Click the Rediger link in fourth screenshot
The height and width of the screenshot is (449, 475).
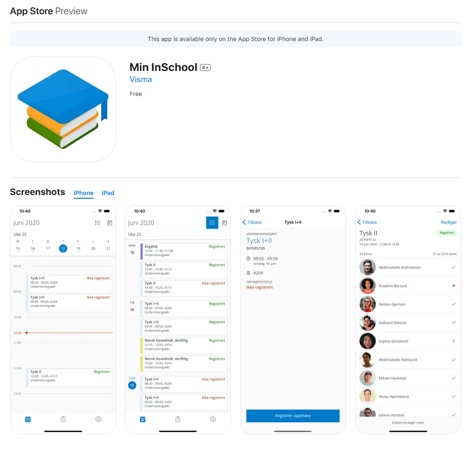[x=448, y=222]
